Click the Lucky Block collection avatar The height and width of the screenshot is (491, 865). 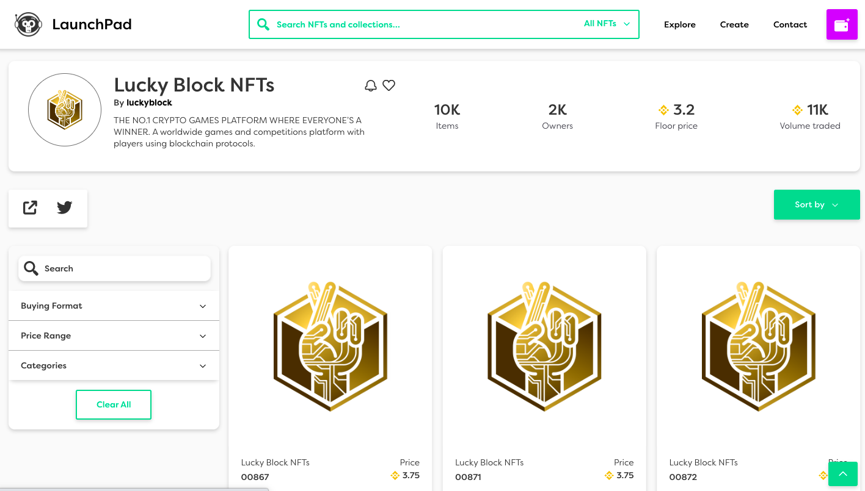click(x=65, y=110)
